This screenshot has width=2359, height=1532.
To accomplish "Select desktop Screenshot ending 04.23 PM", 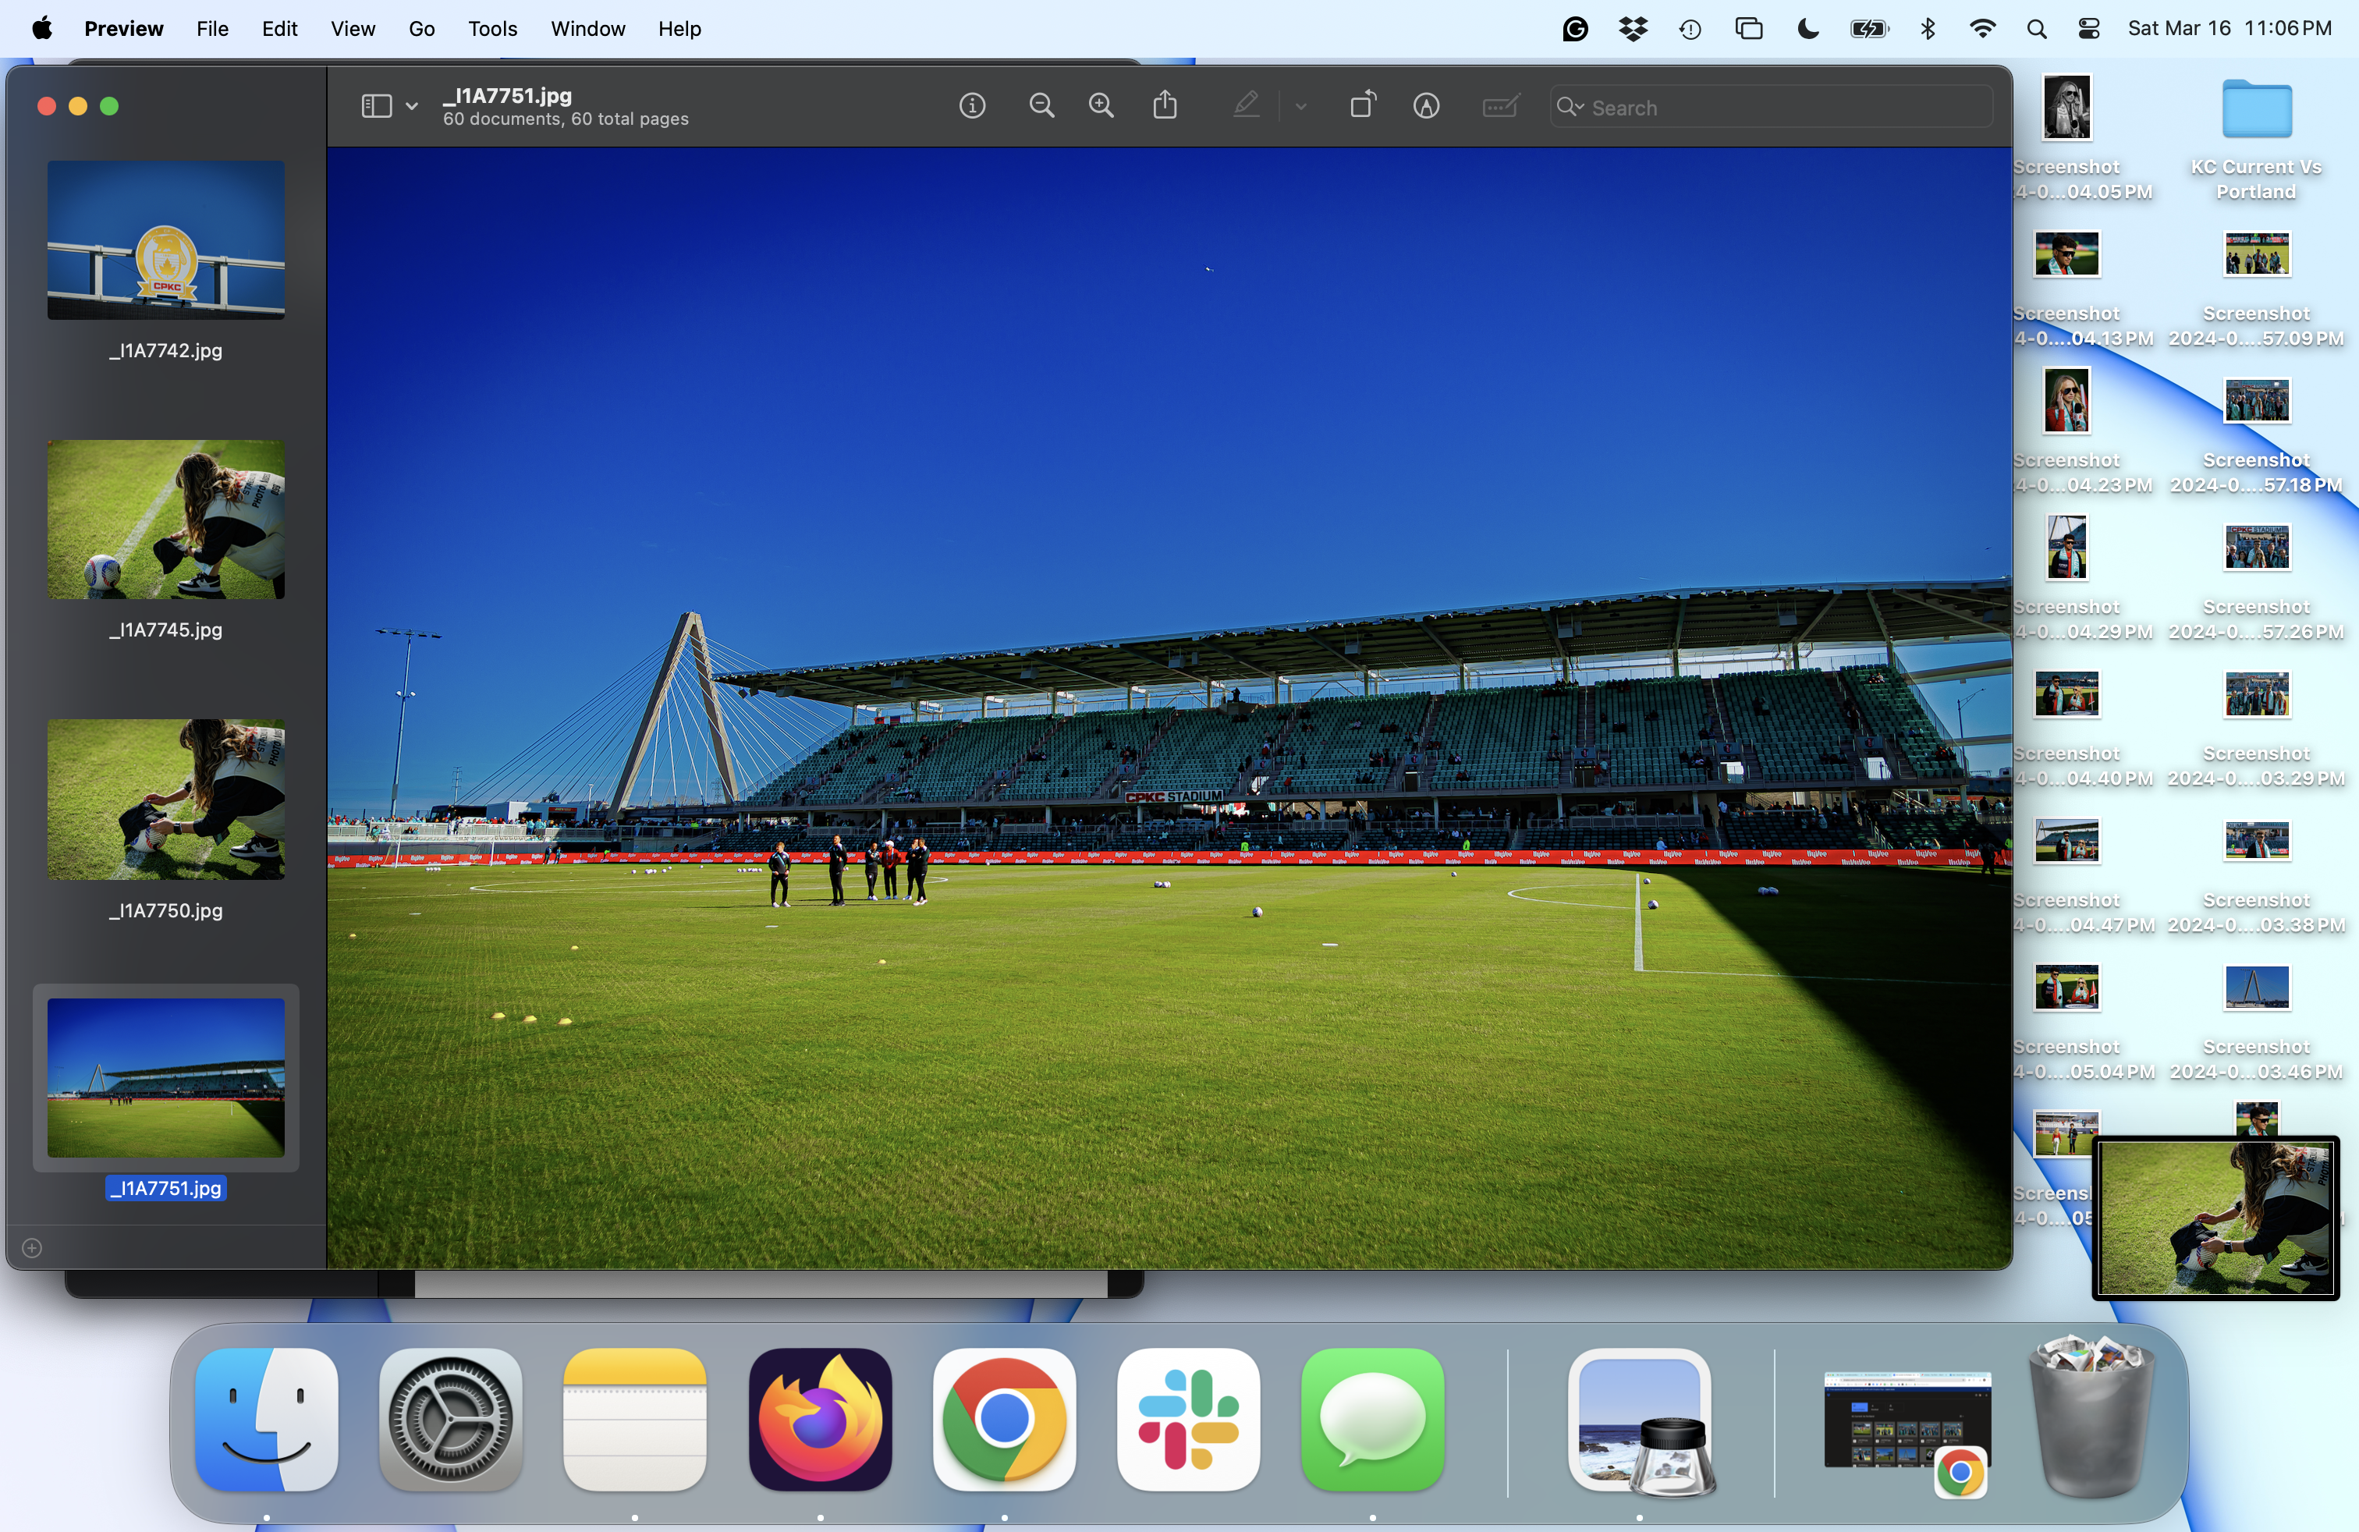I will click(2081, 432).
